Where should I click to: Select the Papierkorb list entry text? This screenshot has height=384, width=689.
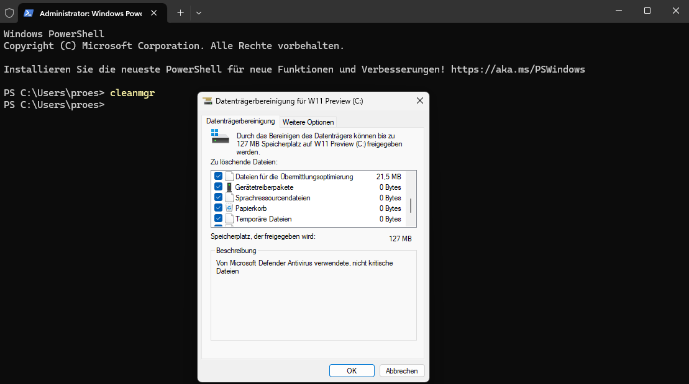pyautogui.click(x=251, y=208)
